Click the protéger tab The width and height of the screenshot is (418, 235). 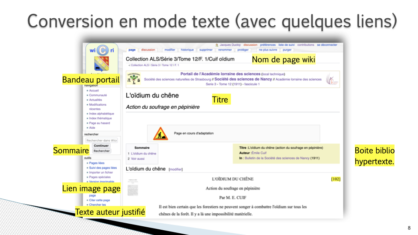pos(243,50)
